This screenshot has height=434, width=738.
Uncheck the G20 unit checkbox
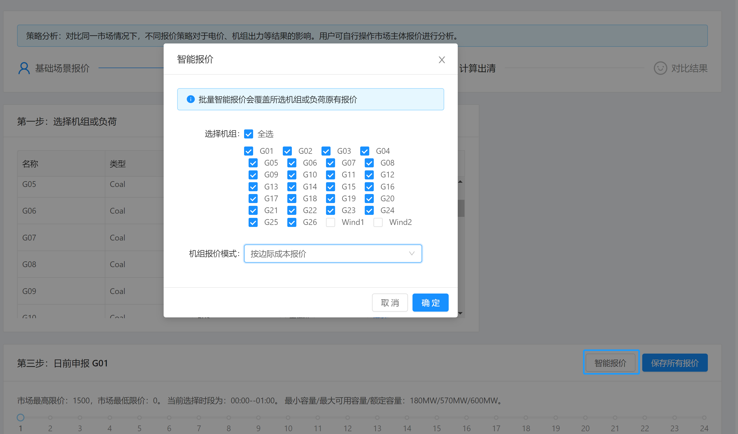point(369,199)
